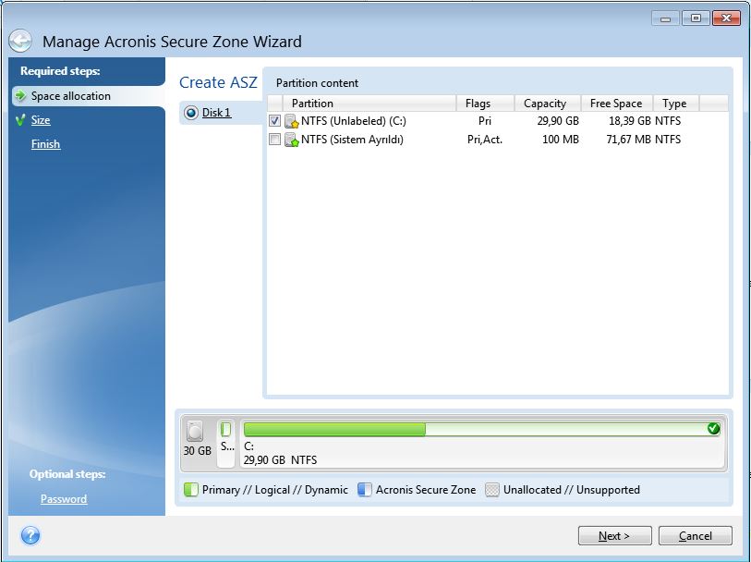Viewport: 751px width, 562px height.
Task: Maximize the wizard window
Action: point(696,18)
